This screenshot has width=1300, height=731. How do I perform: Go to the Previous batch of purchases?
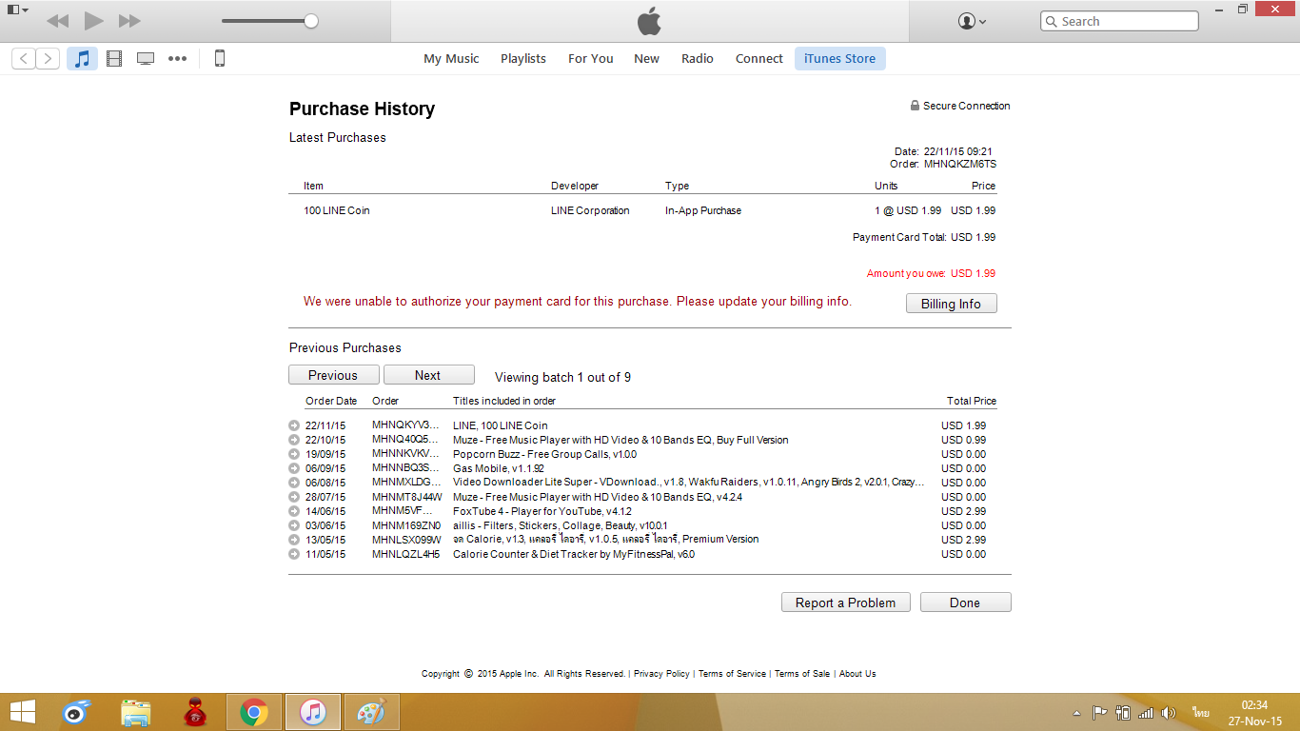[333, 375]
